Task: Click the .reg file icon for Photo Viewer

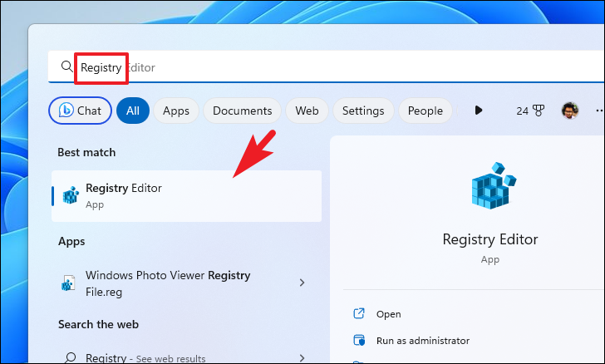Action: (x=68, y=283)
